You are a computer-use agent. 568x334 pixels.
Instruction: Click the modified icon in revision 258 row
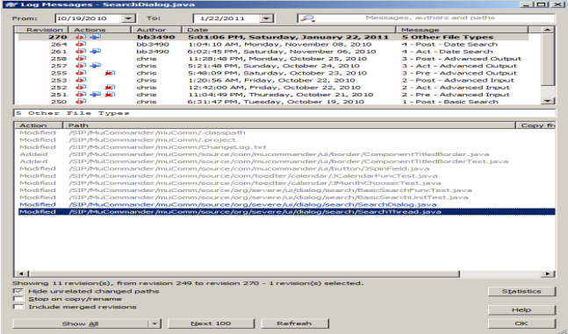(x=81, y=59)
